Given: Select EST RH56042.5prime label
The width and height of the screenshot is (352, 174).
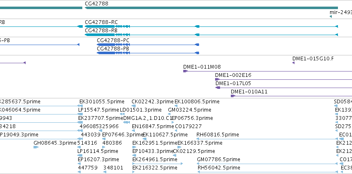Looking at the screenshot, I should 219,168.
